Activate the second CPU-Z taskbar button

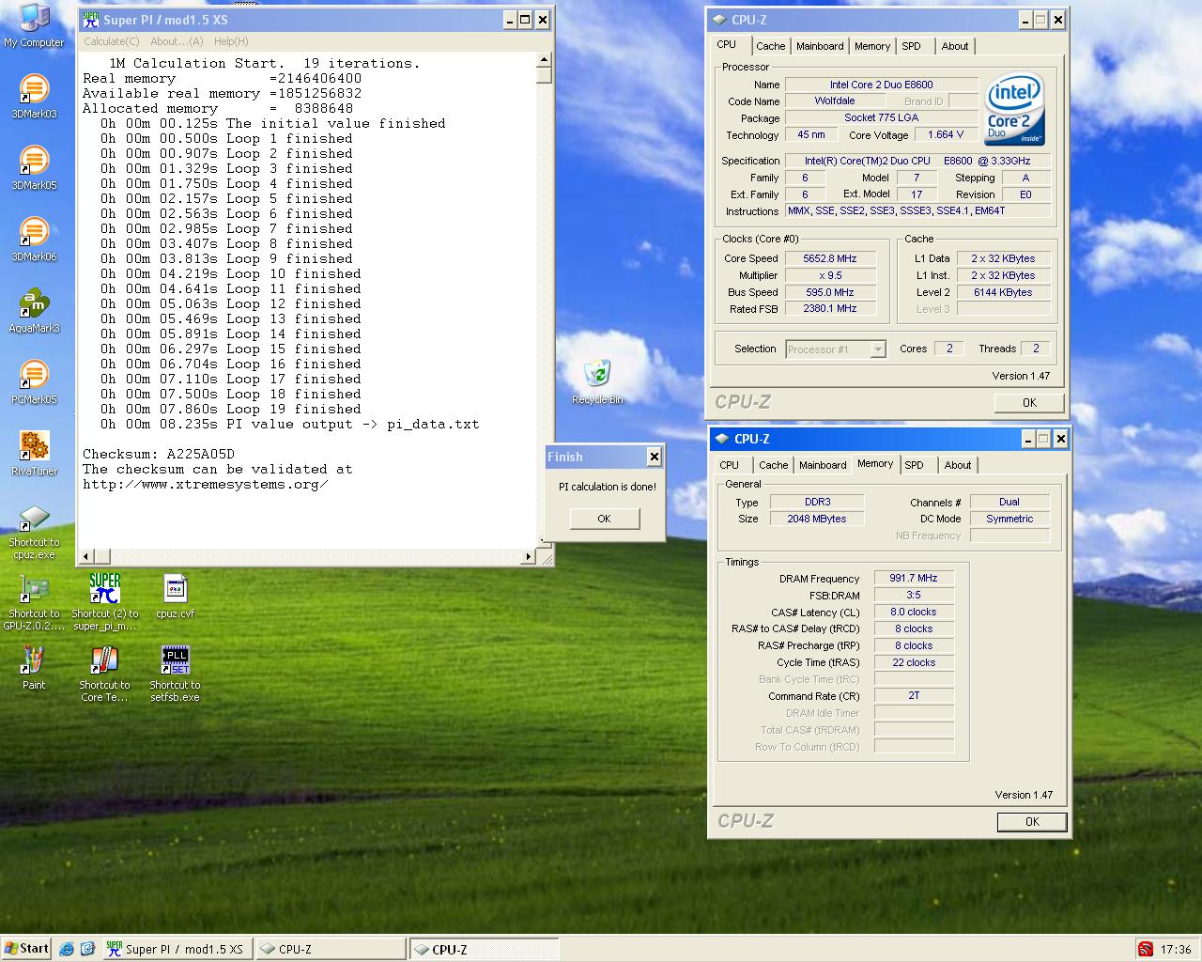click(485, 949)
